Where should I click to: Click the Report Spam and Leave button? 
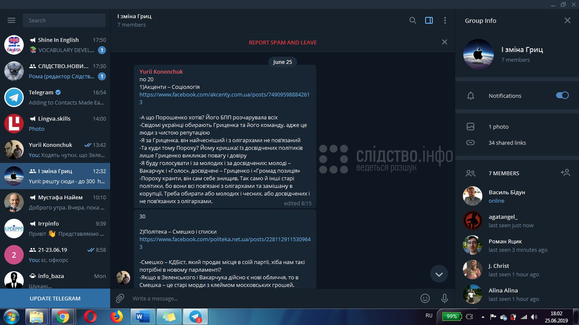[x=283, y=42]
